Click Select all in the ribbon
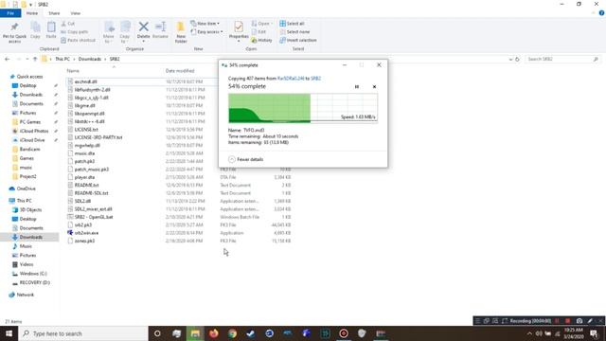The width and height of the screenshot is (606, 341). (x=292, y=24)
